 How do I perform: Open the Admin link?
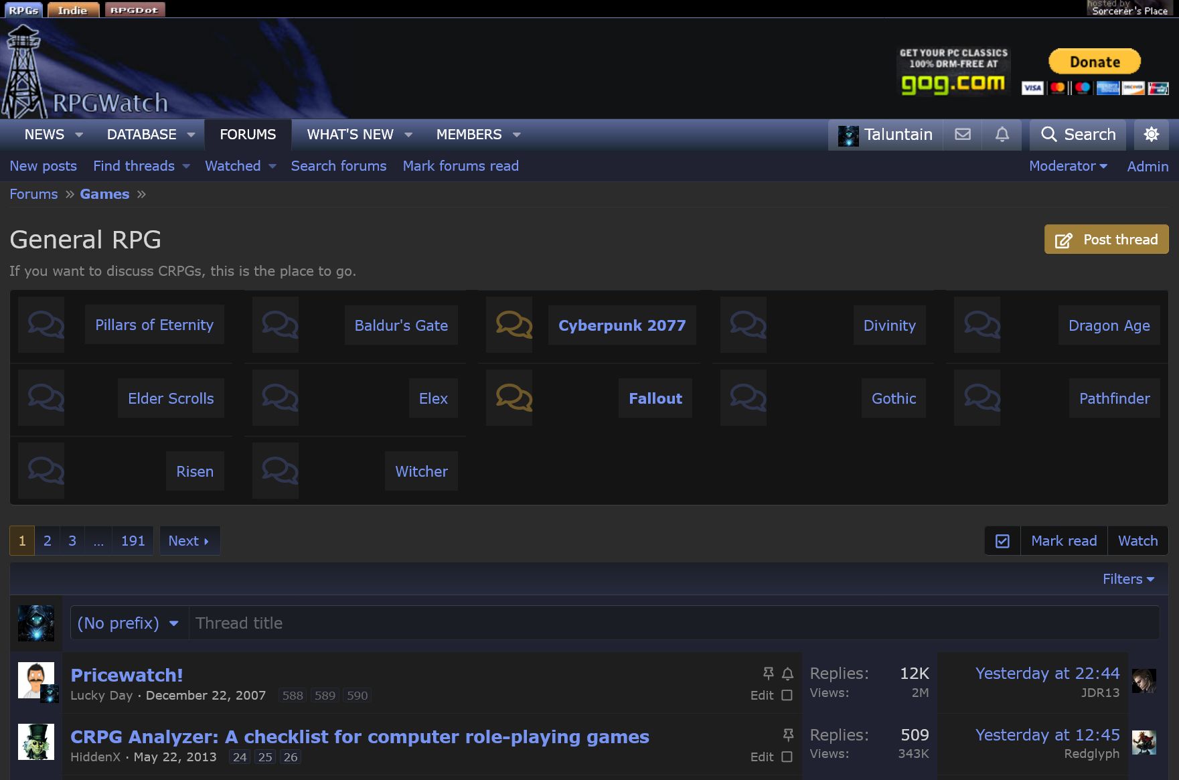point(1148,166)
